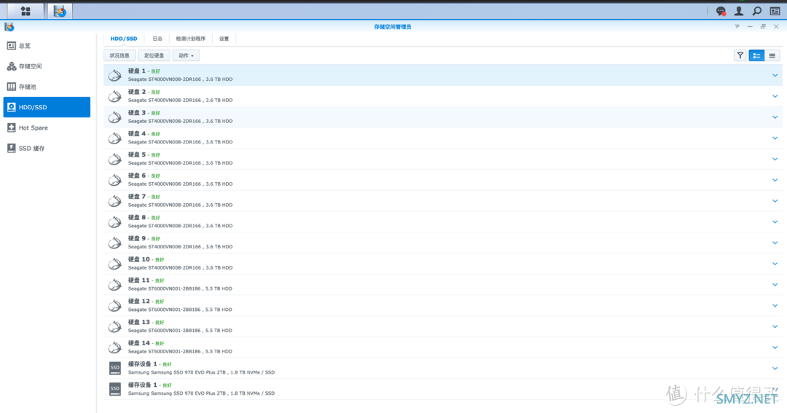Click the hard drive icon of 硬盘 13
787x413 pixels.
click(x=115, y=327)
